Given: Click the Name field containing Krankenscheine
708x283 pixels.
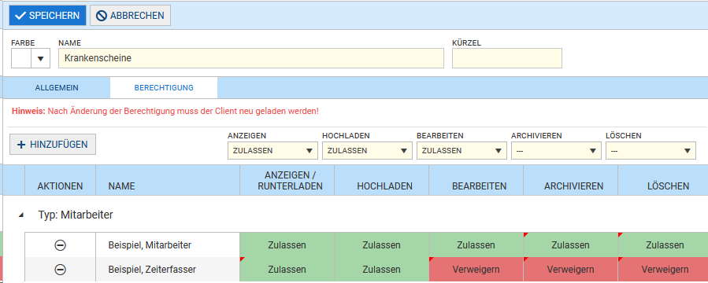Looking at the screenshot, I should click(x=251, y=58).
